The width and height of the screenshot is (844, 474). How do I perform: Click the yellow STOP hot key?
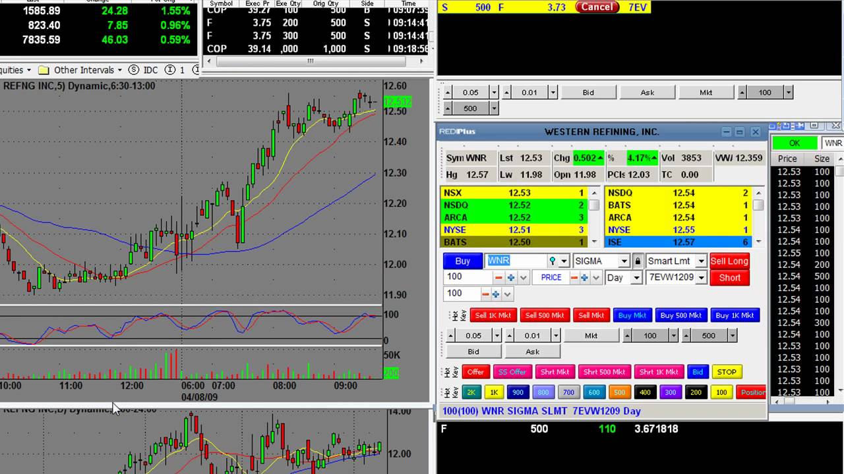click(x=727, y=372)
